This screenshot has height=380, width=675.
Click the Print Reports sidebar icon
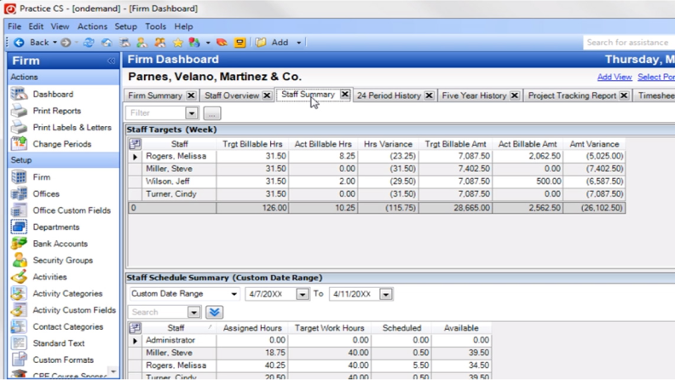[x=19, y=111]
